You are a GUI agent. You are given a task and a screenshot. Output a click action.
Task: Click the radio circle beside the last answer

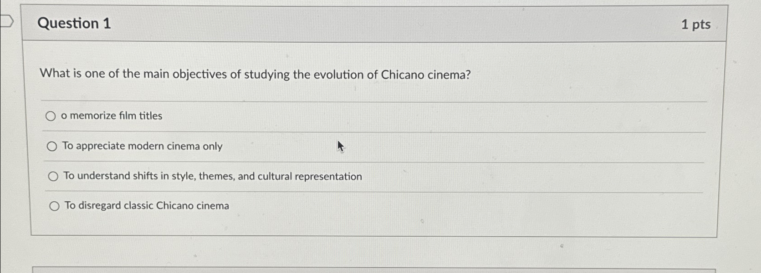55,205
